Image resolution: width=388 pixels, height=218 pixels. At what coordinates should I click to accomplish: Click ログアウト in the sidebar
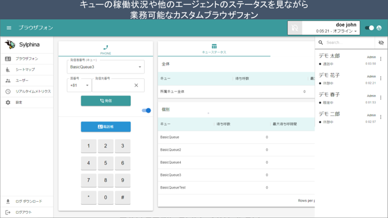pyautogui.click(x=27, y=212)
